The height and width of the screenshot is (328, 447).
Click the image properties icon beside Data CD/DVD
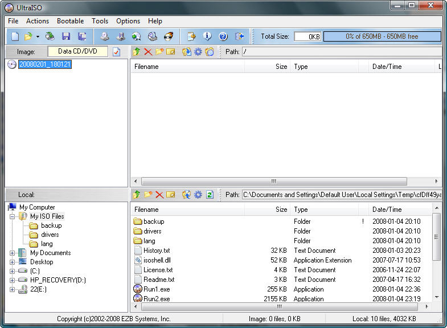[117, 52]
